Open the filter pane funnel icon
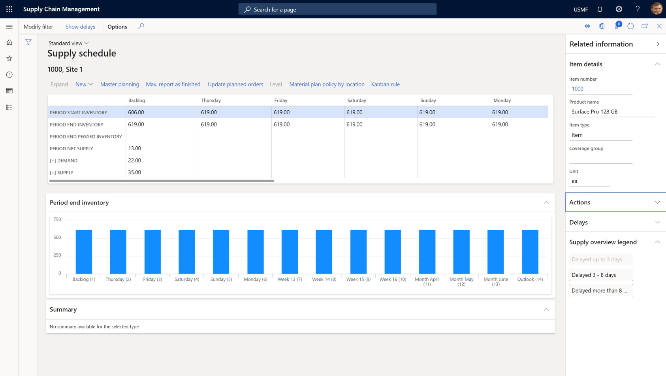This screenshot has width=666, height=376. point(28,42)
